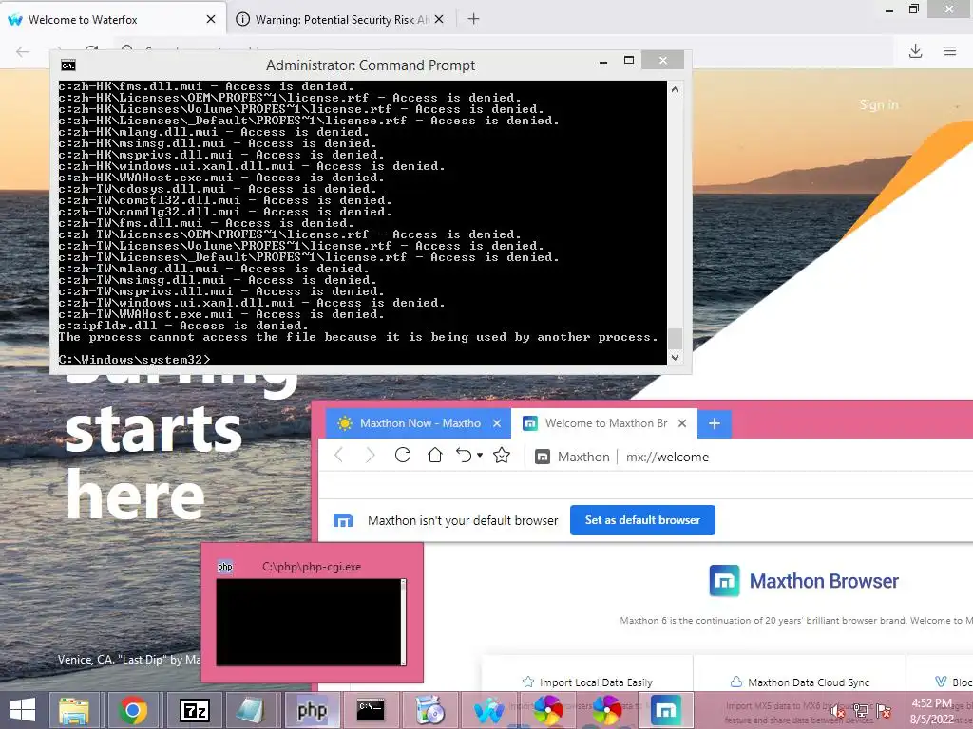Click the php-cgi.exe window title icon
This screenshot has height=729, width=973.
tap(225, 567)
